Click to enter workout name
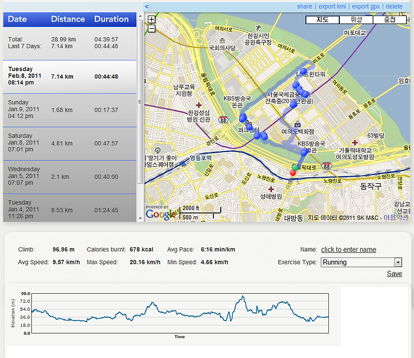 click(x=348, y=250)
